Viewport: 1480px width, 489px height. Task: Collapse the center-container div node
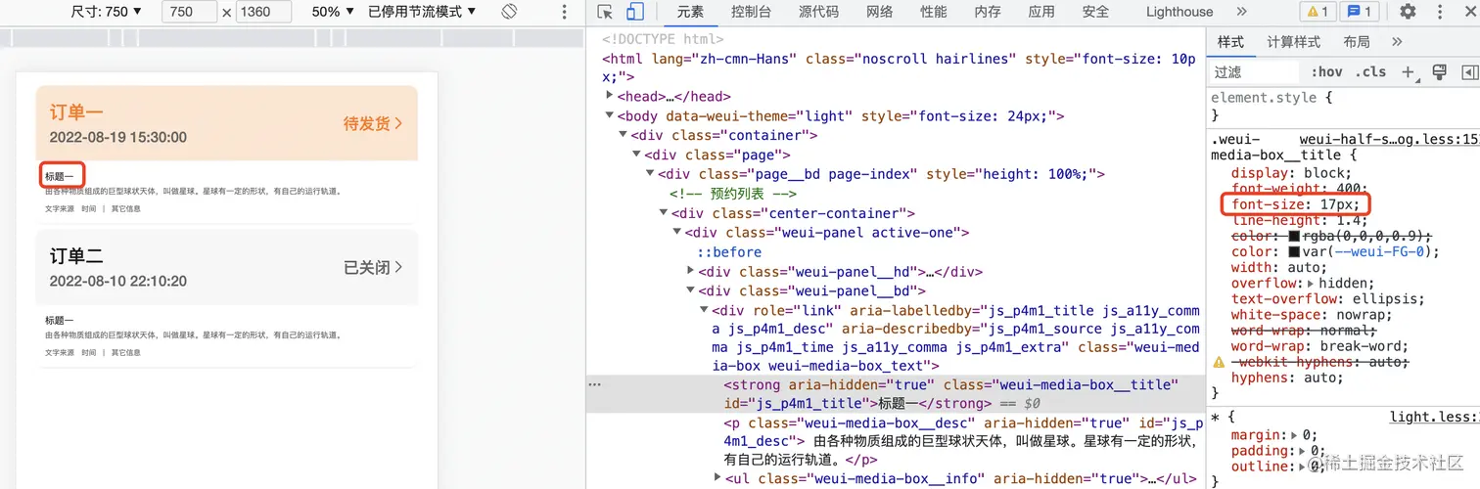(x=664, y=213)
